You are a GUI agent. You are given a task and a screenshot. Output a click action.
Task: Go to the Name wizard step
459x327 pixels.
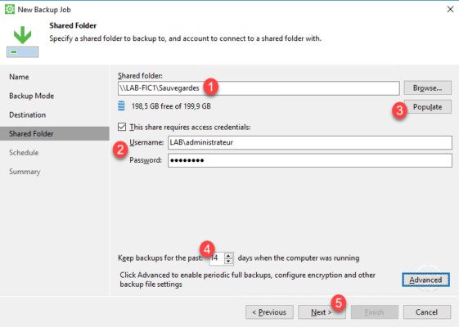(x=19, y=77)
